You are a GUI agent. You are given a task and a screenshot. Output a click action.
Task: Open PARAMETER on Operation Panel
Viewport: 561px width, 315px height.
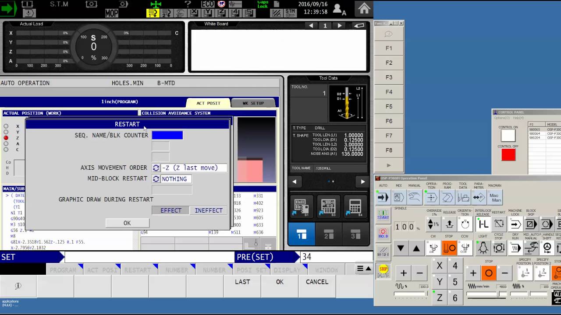479,198
